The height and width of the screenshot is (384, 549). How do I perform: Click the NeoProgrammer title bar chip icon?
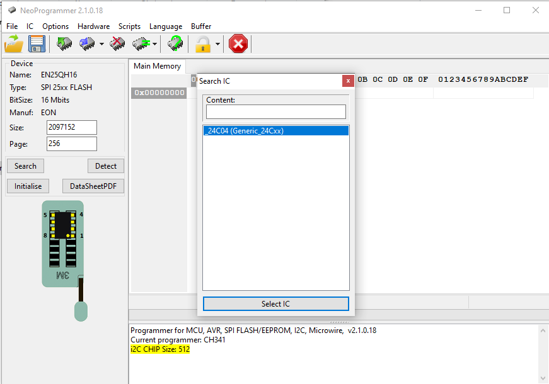coord(12,10)
